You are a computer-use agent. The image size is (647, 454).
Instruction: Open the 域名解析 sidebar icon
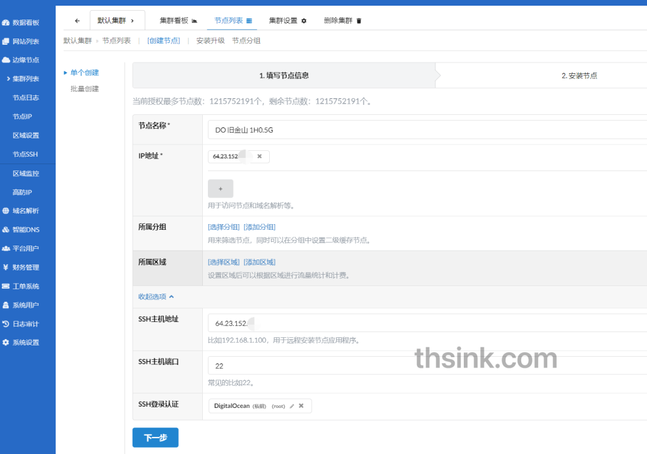(x=6, y=211)
